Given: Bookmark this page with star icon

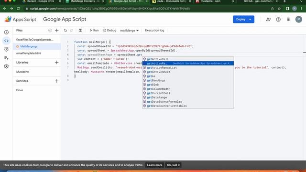Looking at the screenshot, I should pos(279,9).
